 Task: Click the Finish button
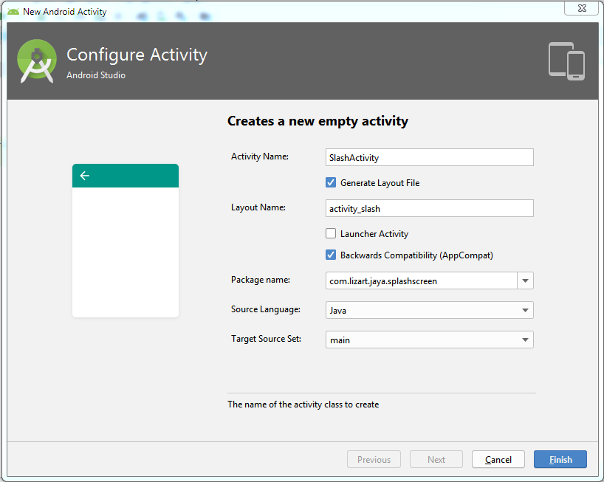pyautogui.click(x=560, y=459)
